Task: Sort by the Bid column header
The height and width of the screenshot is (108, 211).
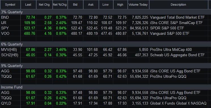Action: point(75,5)
